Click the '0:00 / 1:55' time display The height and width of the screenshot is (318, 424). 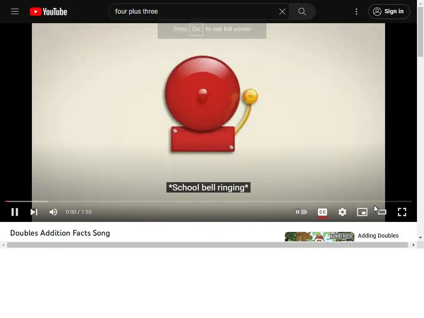(79, 212)
